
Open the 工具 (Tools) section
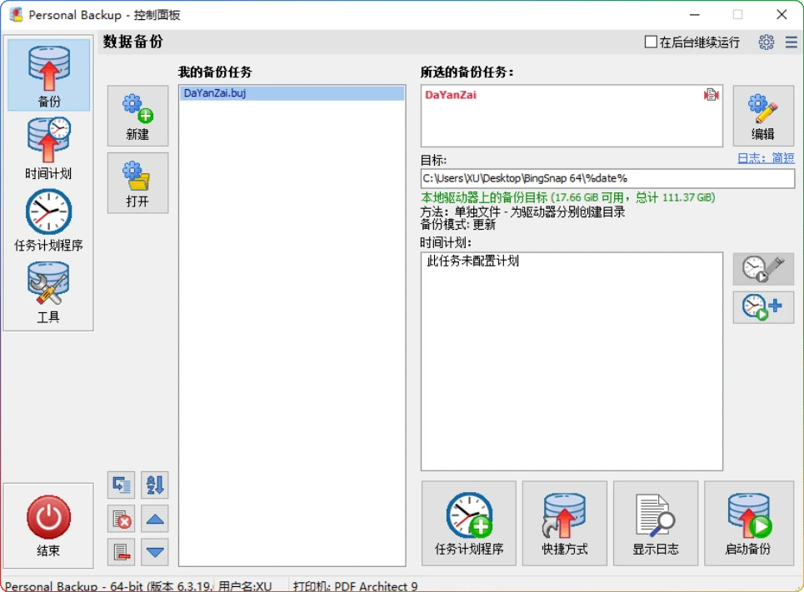click(x=48, y=292)
